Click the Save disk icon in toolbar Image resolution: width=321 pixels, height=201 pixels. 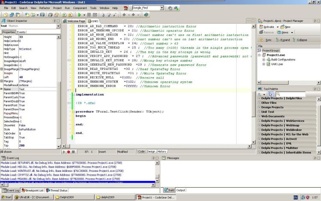coord(42,15)
